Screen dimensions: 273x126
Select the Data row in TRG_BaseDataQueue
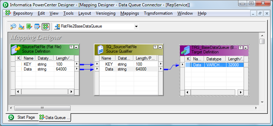(214, 65)
